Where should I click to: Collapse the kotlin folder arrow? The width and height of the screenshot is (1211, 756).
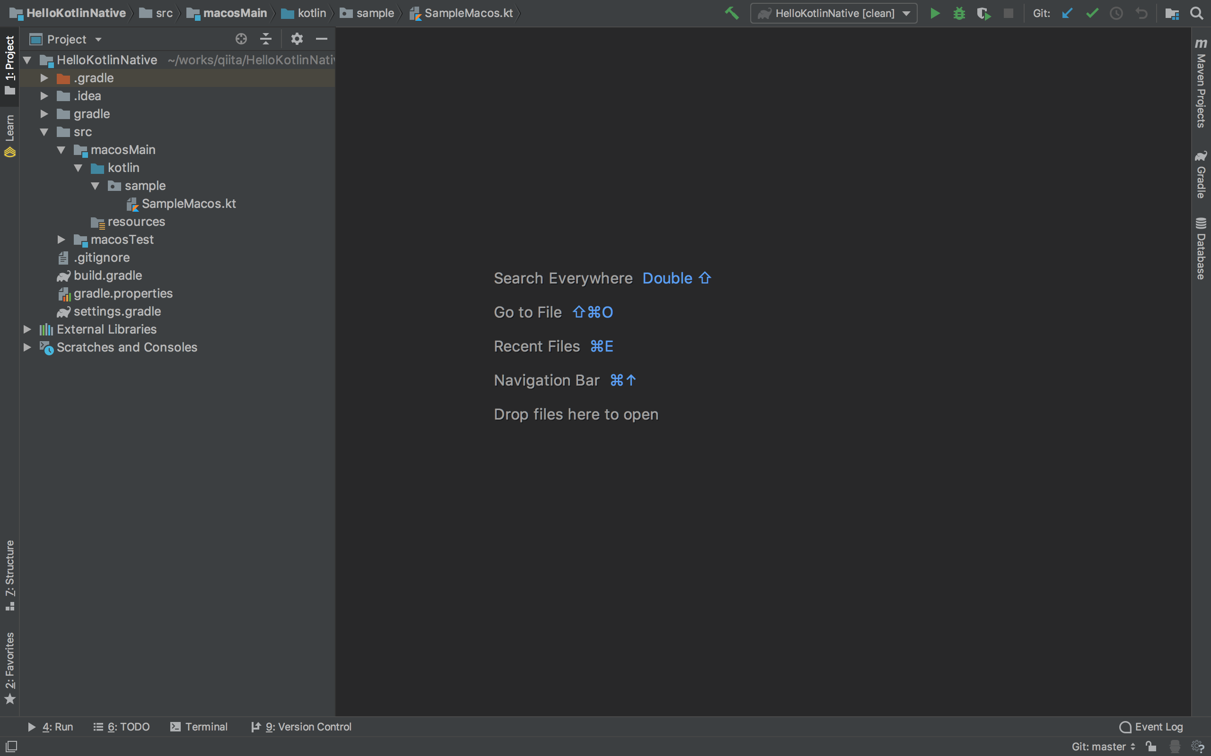[x=78, y=168]
